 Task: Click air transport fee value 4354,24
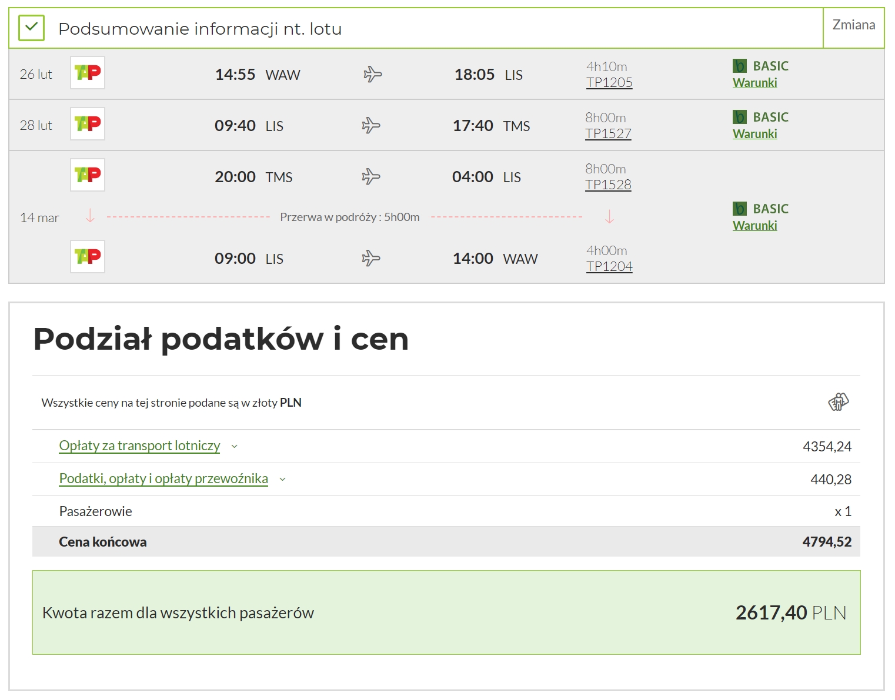coord(827,447)
